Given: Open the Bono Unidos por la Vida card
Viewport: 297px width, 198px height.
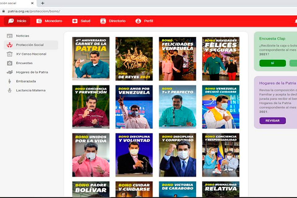Looking at the screenshot, I should click(91, 155).
